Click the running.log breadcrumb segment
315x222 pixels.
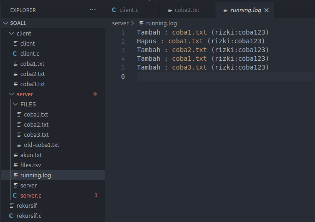161,23
